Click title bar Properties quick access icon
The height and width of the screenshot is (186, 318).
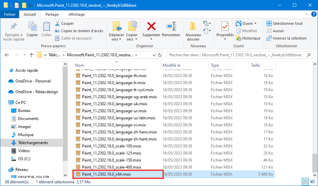tap(17, 5)
